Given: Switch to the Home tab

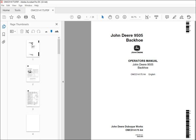Looking at the screenshot, I should point(6,10).
